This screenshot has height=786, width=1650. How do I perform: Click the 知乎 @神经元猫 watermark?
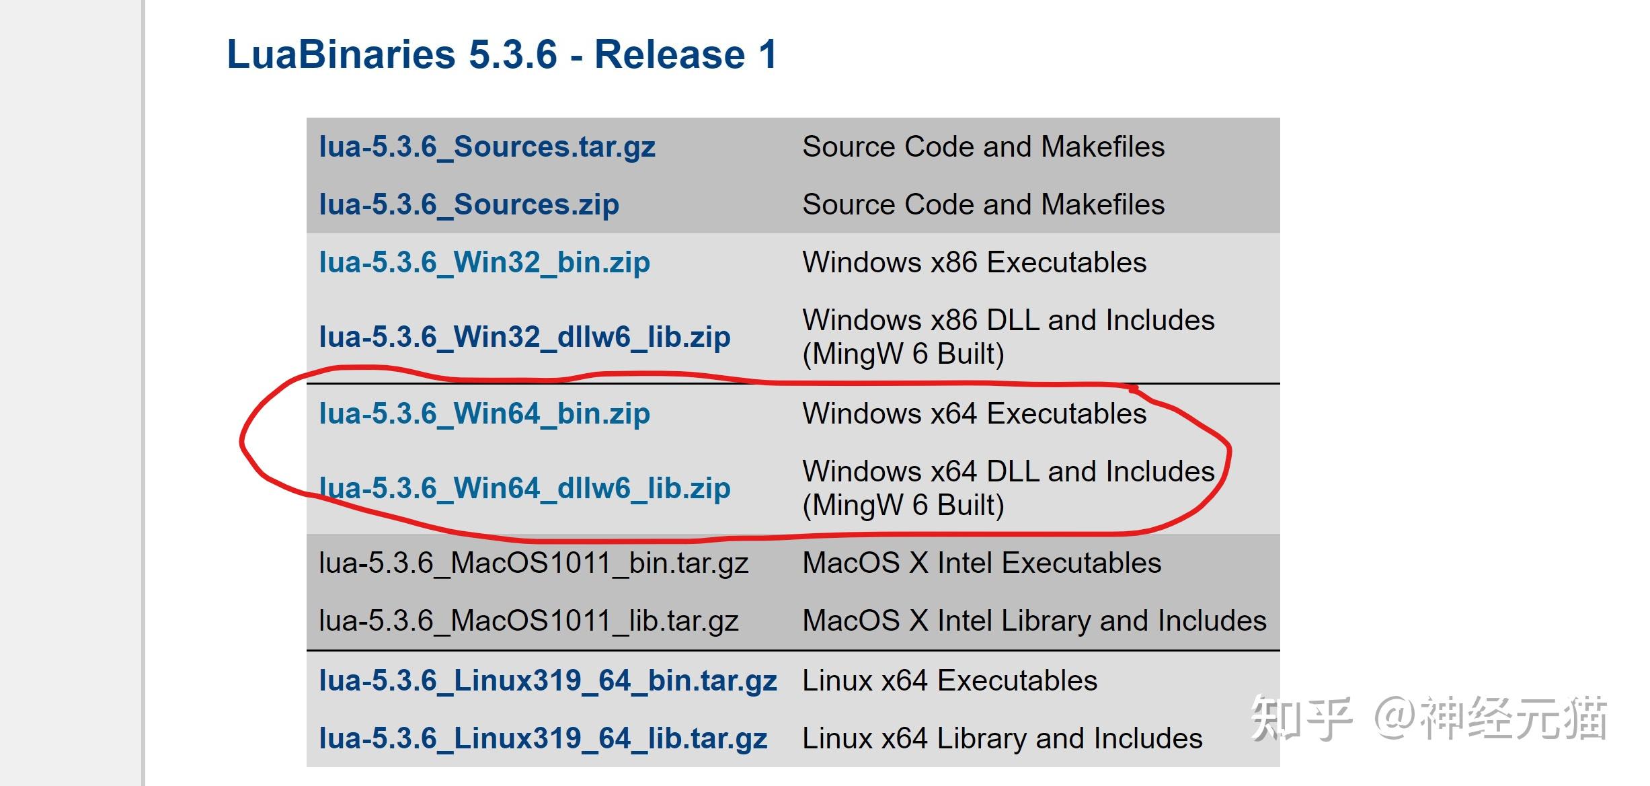[1428, 718]
